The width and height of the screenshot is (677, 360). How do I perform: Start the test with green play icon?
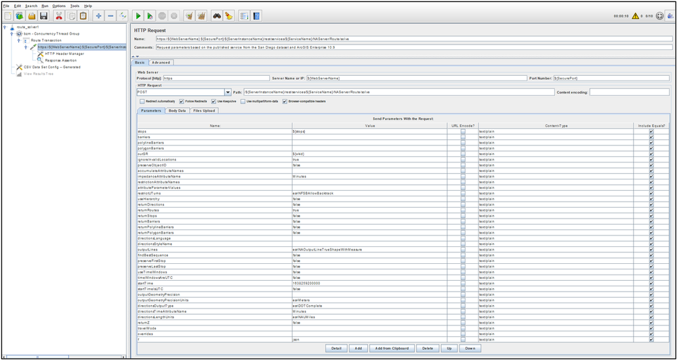pyautogui.click(x=138, y=16)
